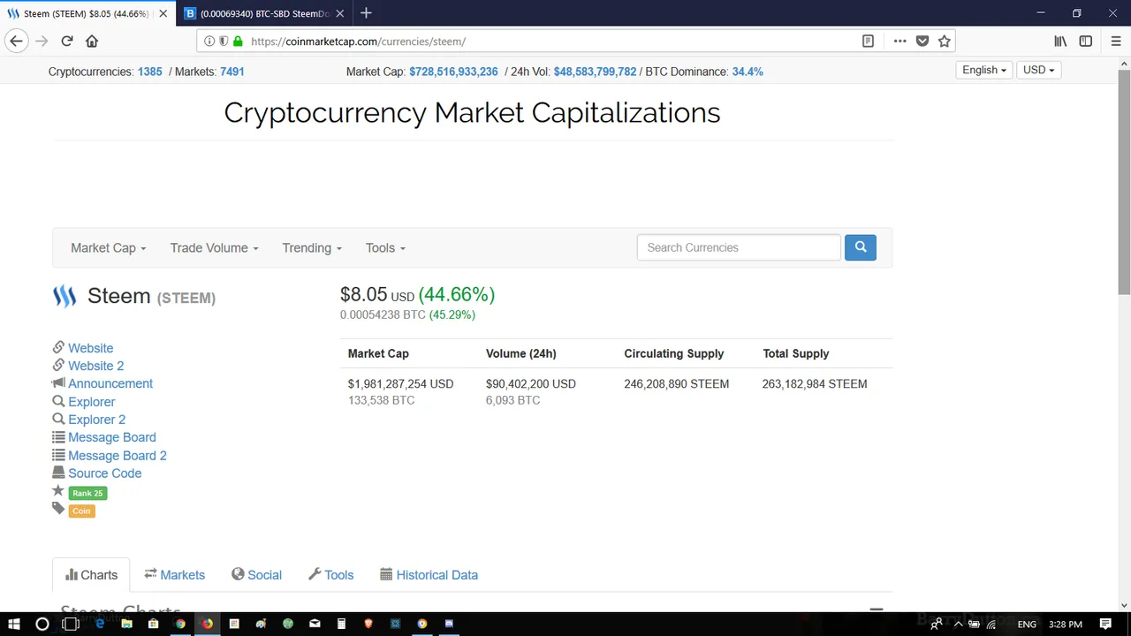Open Task View in taskbar

[x=71, y=624]
